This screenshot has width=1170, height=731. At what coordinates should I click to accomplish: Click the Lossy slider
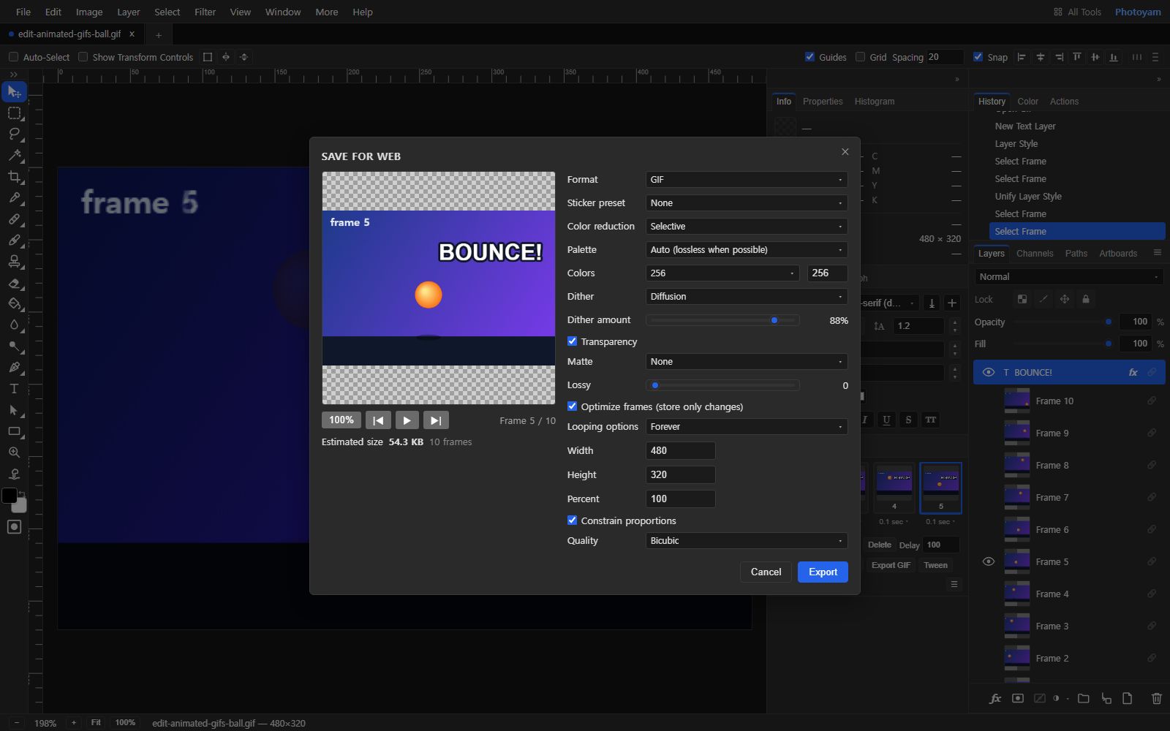[x=722, y=385]
